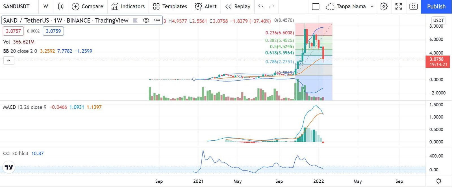Open the indicator Templates menu
452x188 pixels.
[170, 6]
